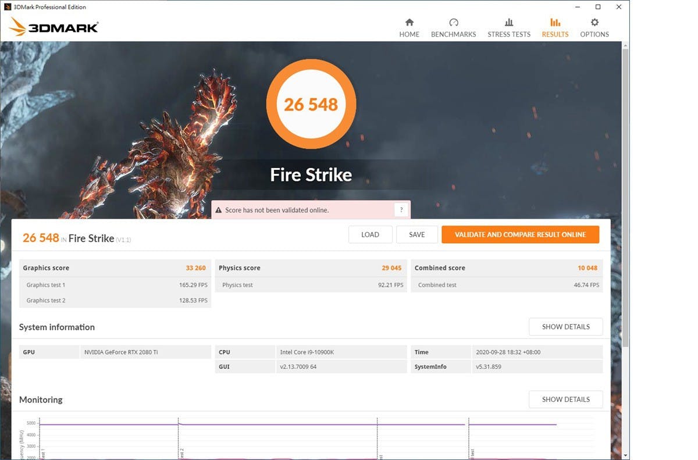Click the scrollbar up arrow
698x460 pixels.
(x=625, y=45)
